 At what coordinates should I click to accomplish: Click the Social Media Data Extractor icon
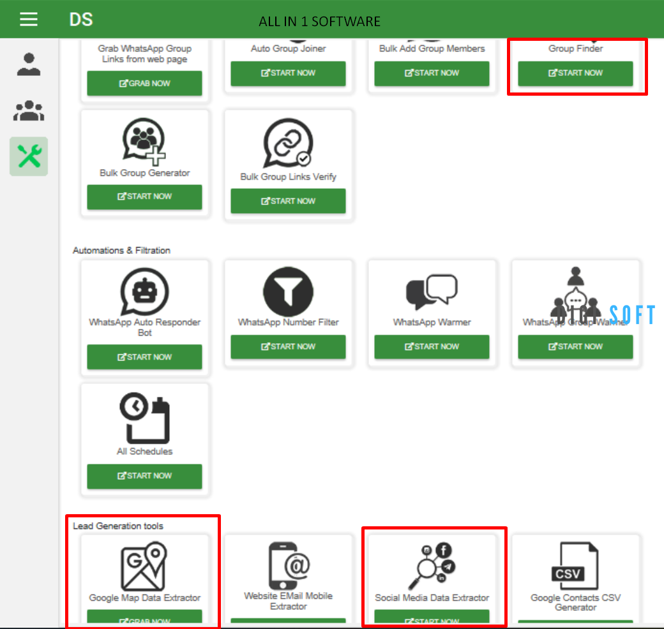click(432, 566)
